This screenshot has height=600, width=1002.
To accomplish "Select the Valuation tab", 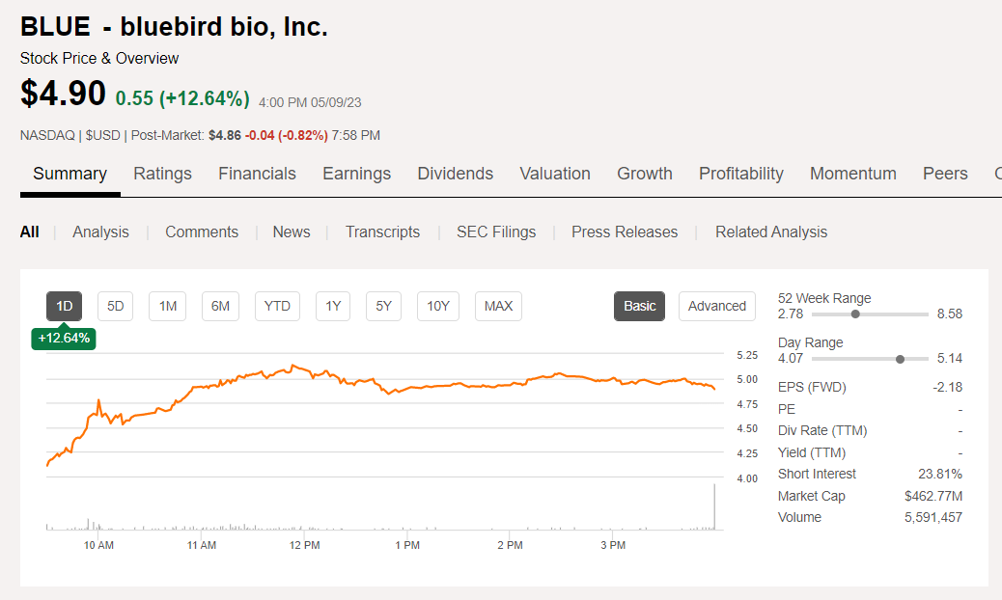I will (554, 174).
